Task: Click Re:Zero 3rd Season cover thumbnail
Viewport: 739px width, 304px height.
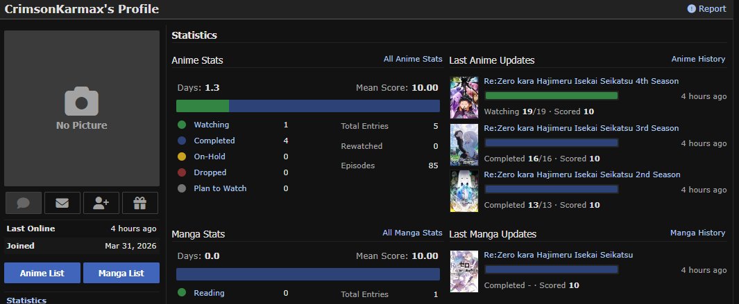Action: coord(464,145)
